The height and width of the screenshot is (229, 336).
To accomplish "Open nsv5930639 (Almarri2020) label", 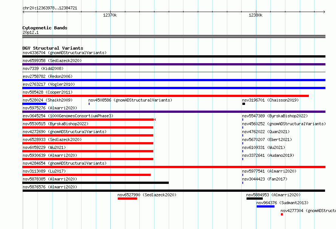I will click(x=50, y=155).
